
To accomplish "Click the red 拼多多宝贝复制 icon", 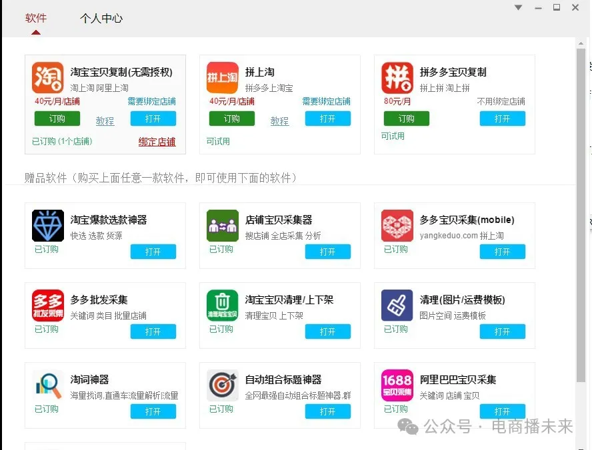I will click(397, 79).
